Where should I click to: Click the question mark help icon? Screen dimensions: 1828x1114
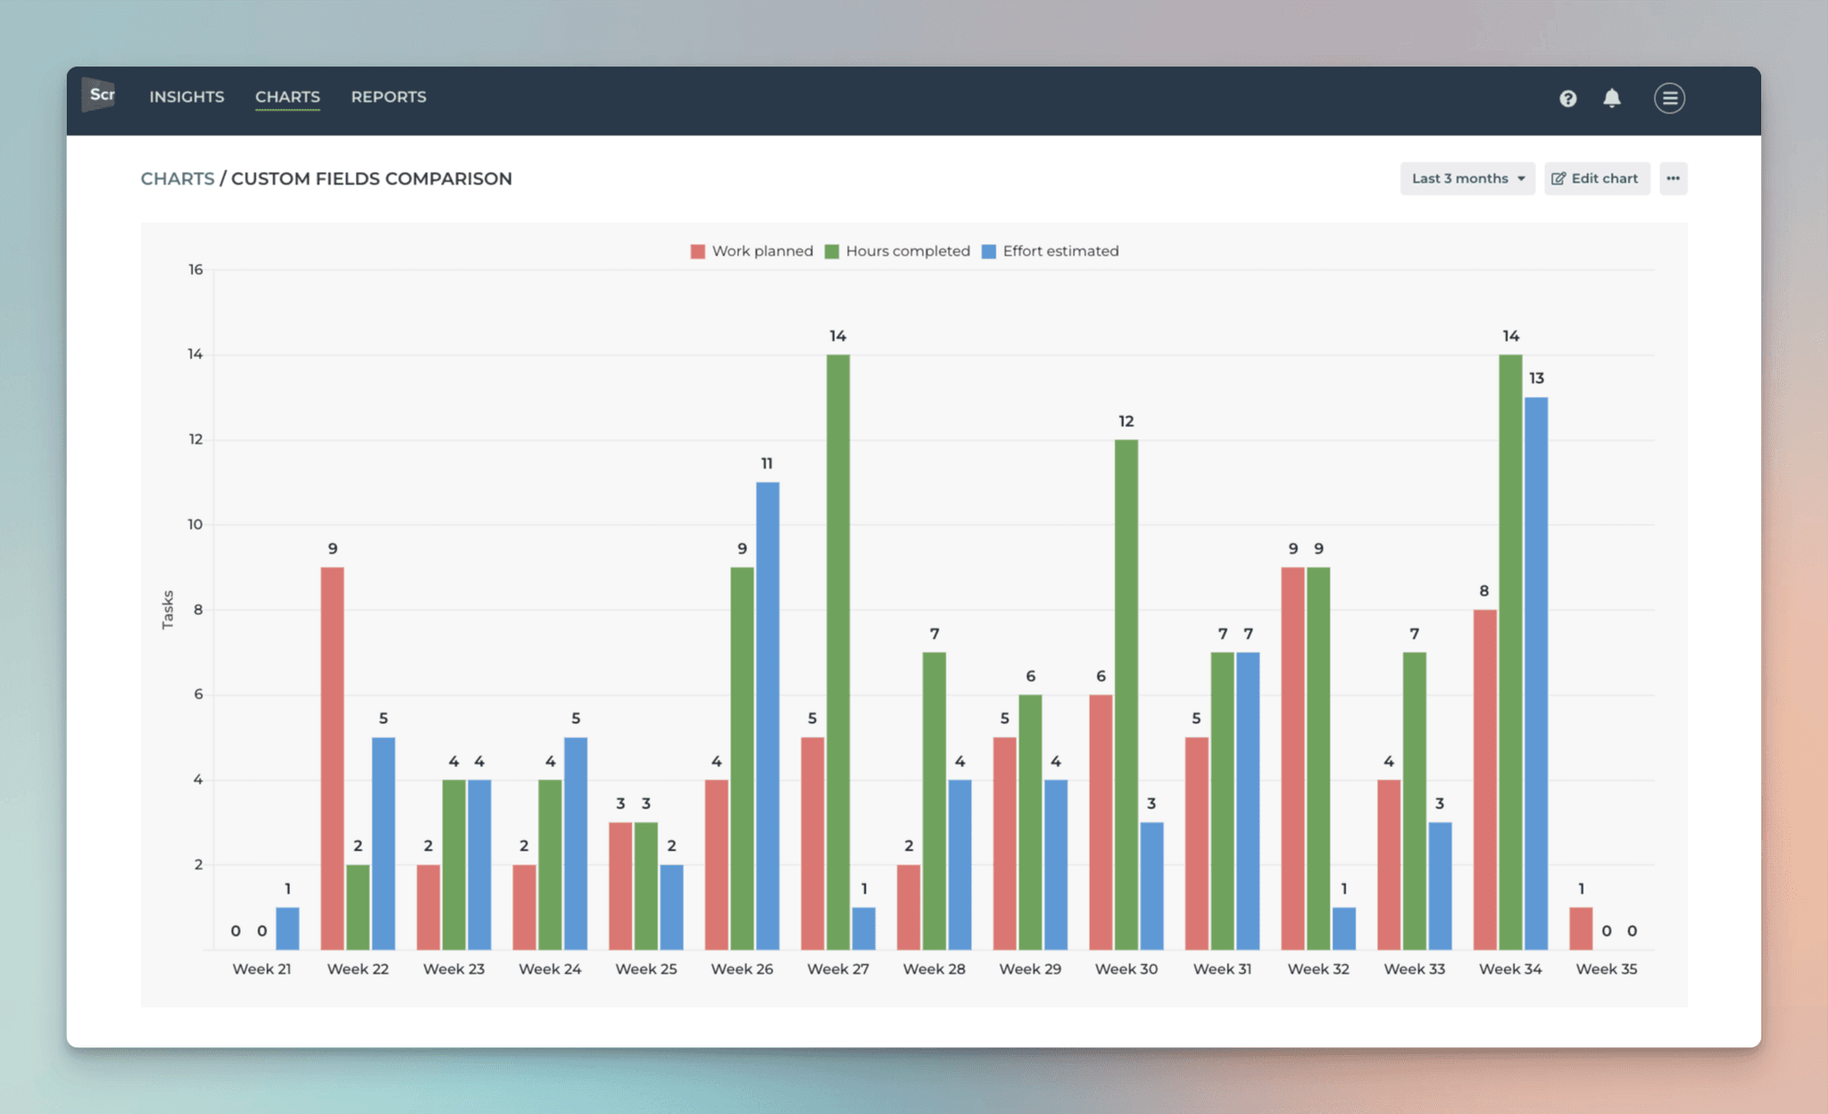tap(1567, 98)
